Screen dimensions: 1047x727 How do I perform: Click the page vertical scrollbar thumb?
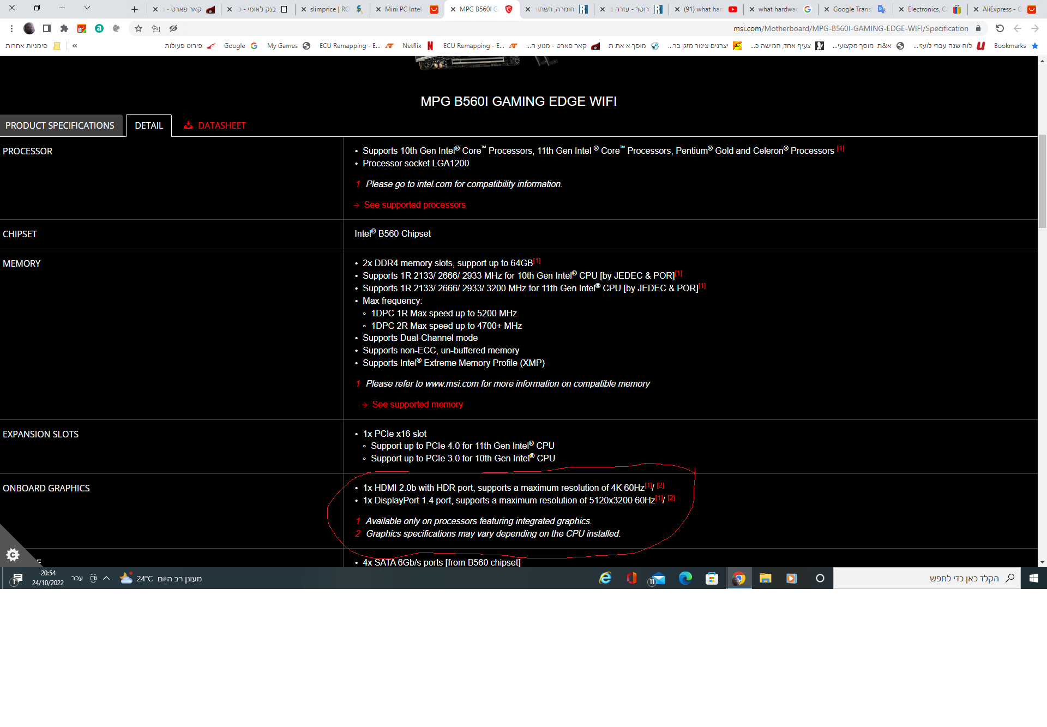click(1042, 180)
